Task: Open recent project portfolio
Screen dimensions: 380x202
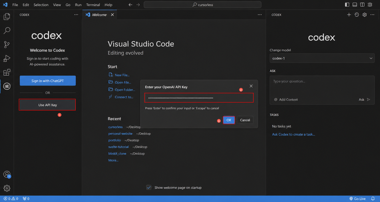Action: (115, 140)
